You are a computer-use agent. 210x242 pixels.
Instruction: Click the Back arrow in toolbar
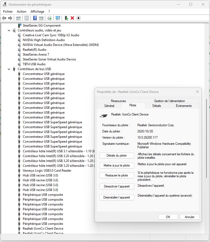pyautogui.click(x=4, y=18)
